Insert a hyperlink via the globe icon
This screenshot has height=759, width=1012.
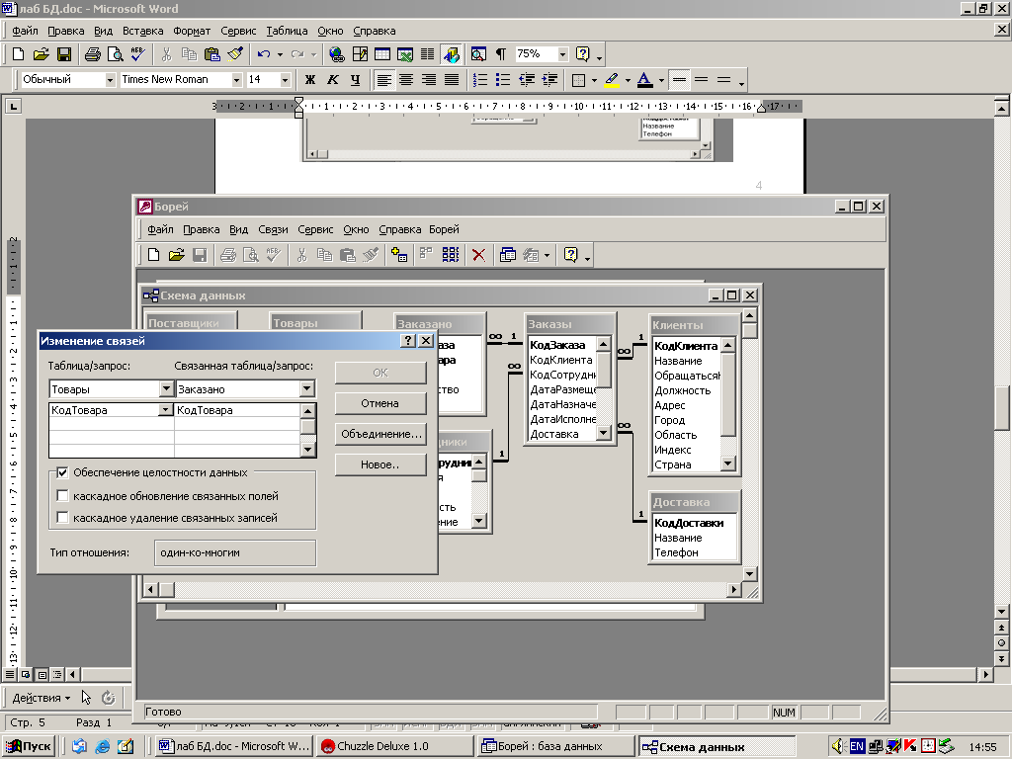(x=336, y=54)
